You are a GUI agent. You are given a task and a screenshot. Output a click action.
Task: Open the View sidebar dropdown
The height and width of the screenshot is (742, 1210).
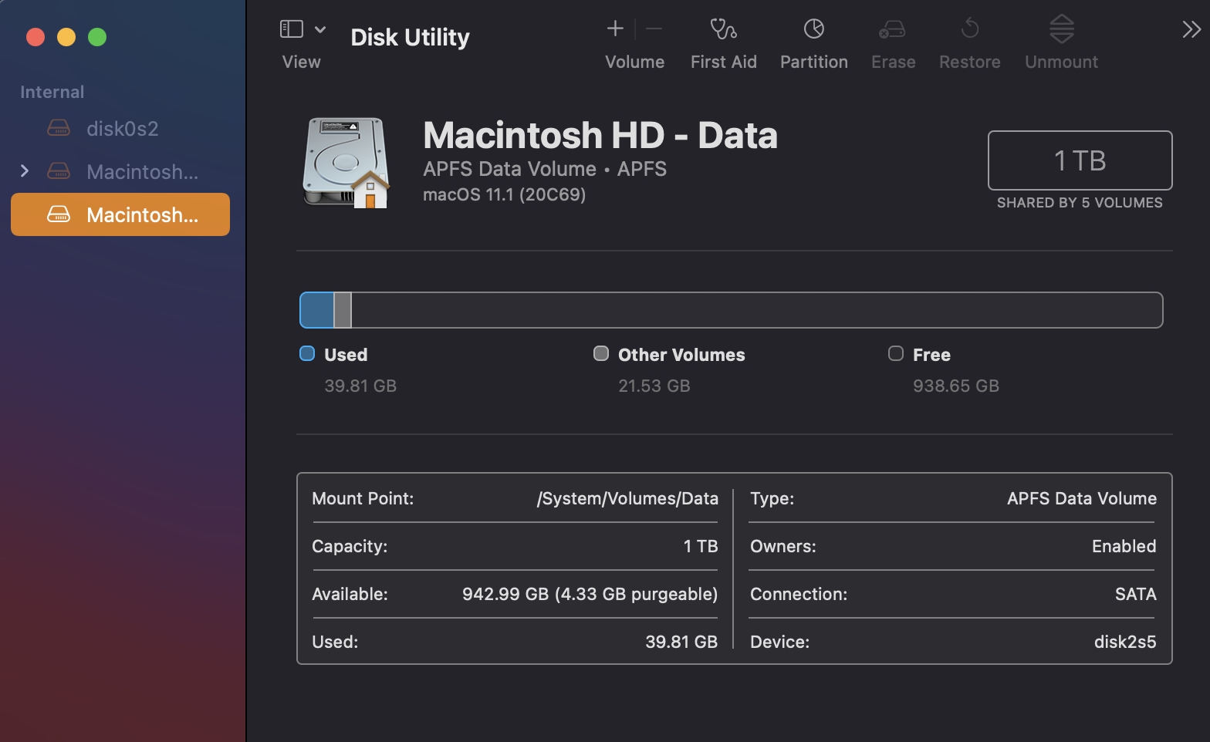[x=302, y=29]
